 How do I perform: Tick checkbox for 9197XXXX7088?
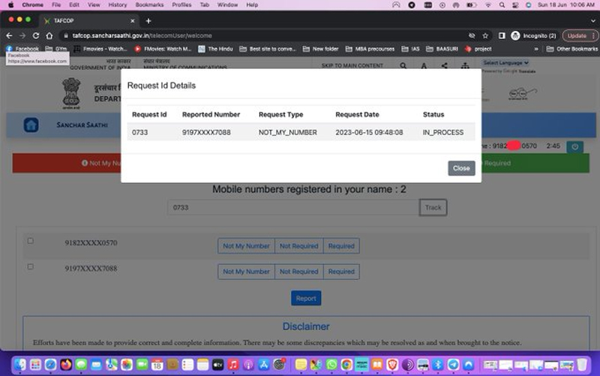point(30,266)
